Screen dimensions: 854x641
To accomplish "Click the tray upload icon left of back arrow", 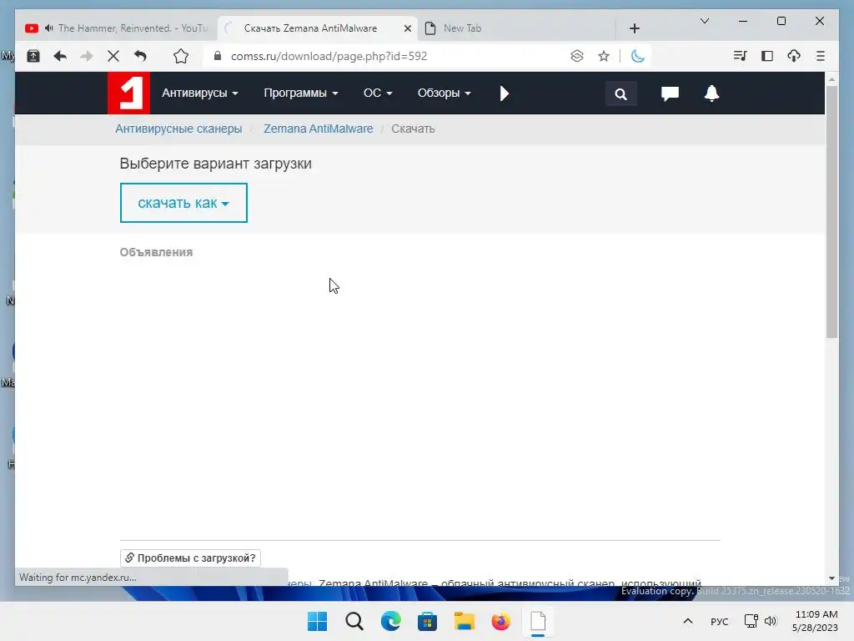I will (33, 56).
